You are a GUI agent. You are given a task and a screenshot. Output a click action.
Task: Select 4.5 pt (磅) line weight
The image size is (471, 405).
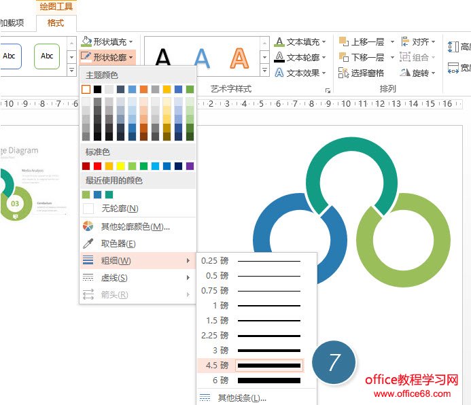(x=251, y=366)
